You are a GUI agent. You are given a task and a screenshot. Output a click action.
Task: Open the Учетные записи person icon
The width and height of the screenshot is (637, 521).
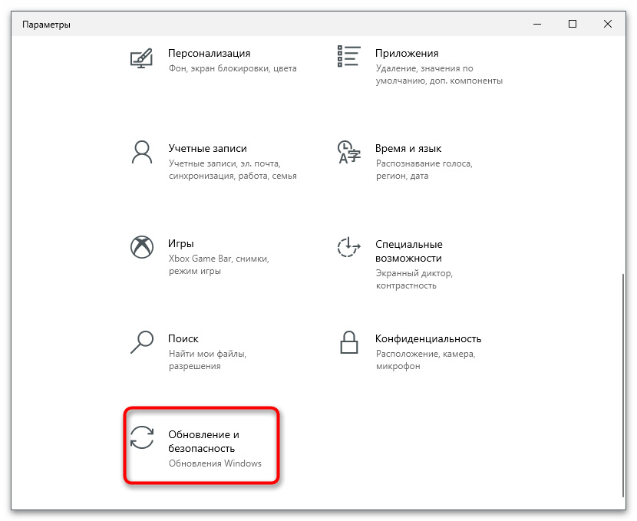tap(142, 152)
